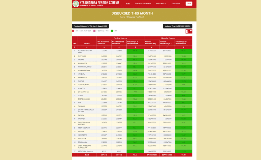
Task: Click the total amount released value 27508577500
Action: click(152, 155)
